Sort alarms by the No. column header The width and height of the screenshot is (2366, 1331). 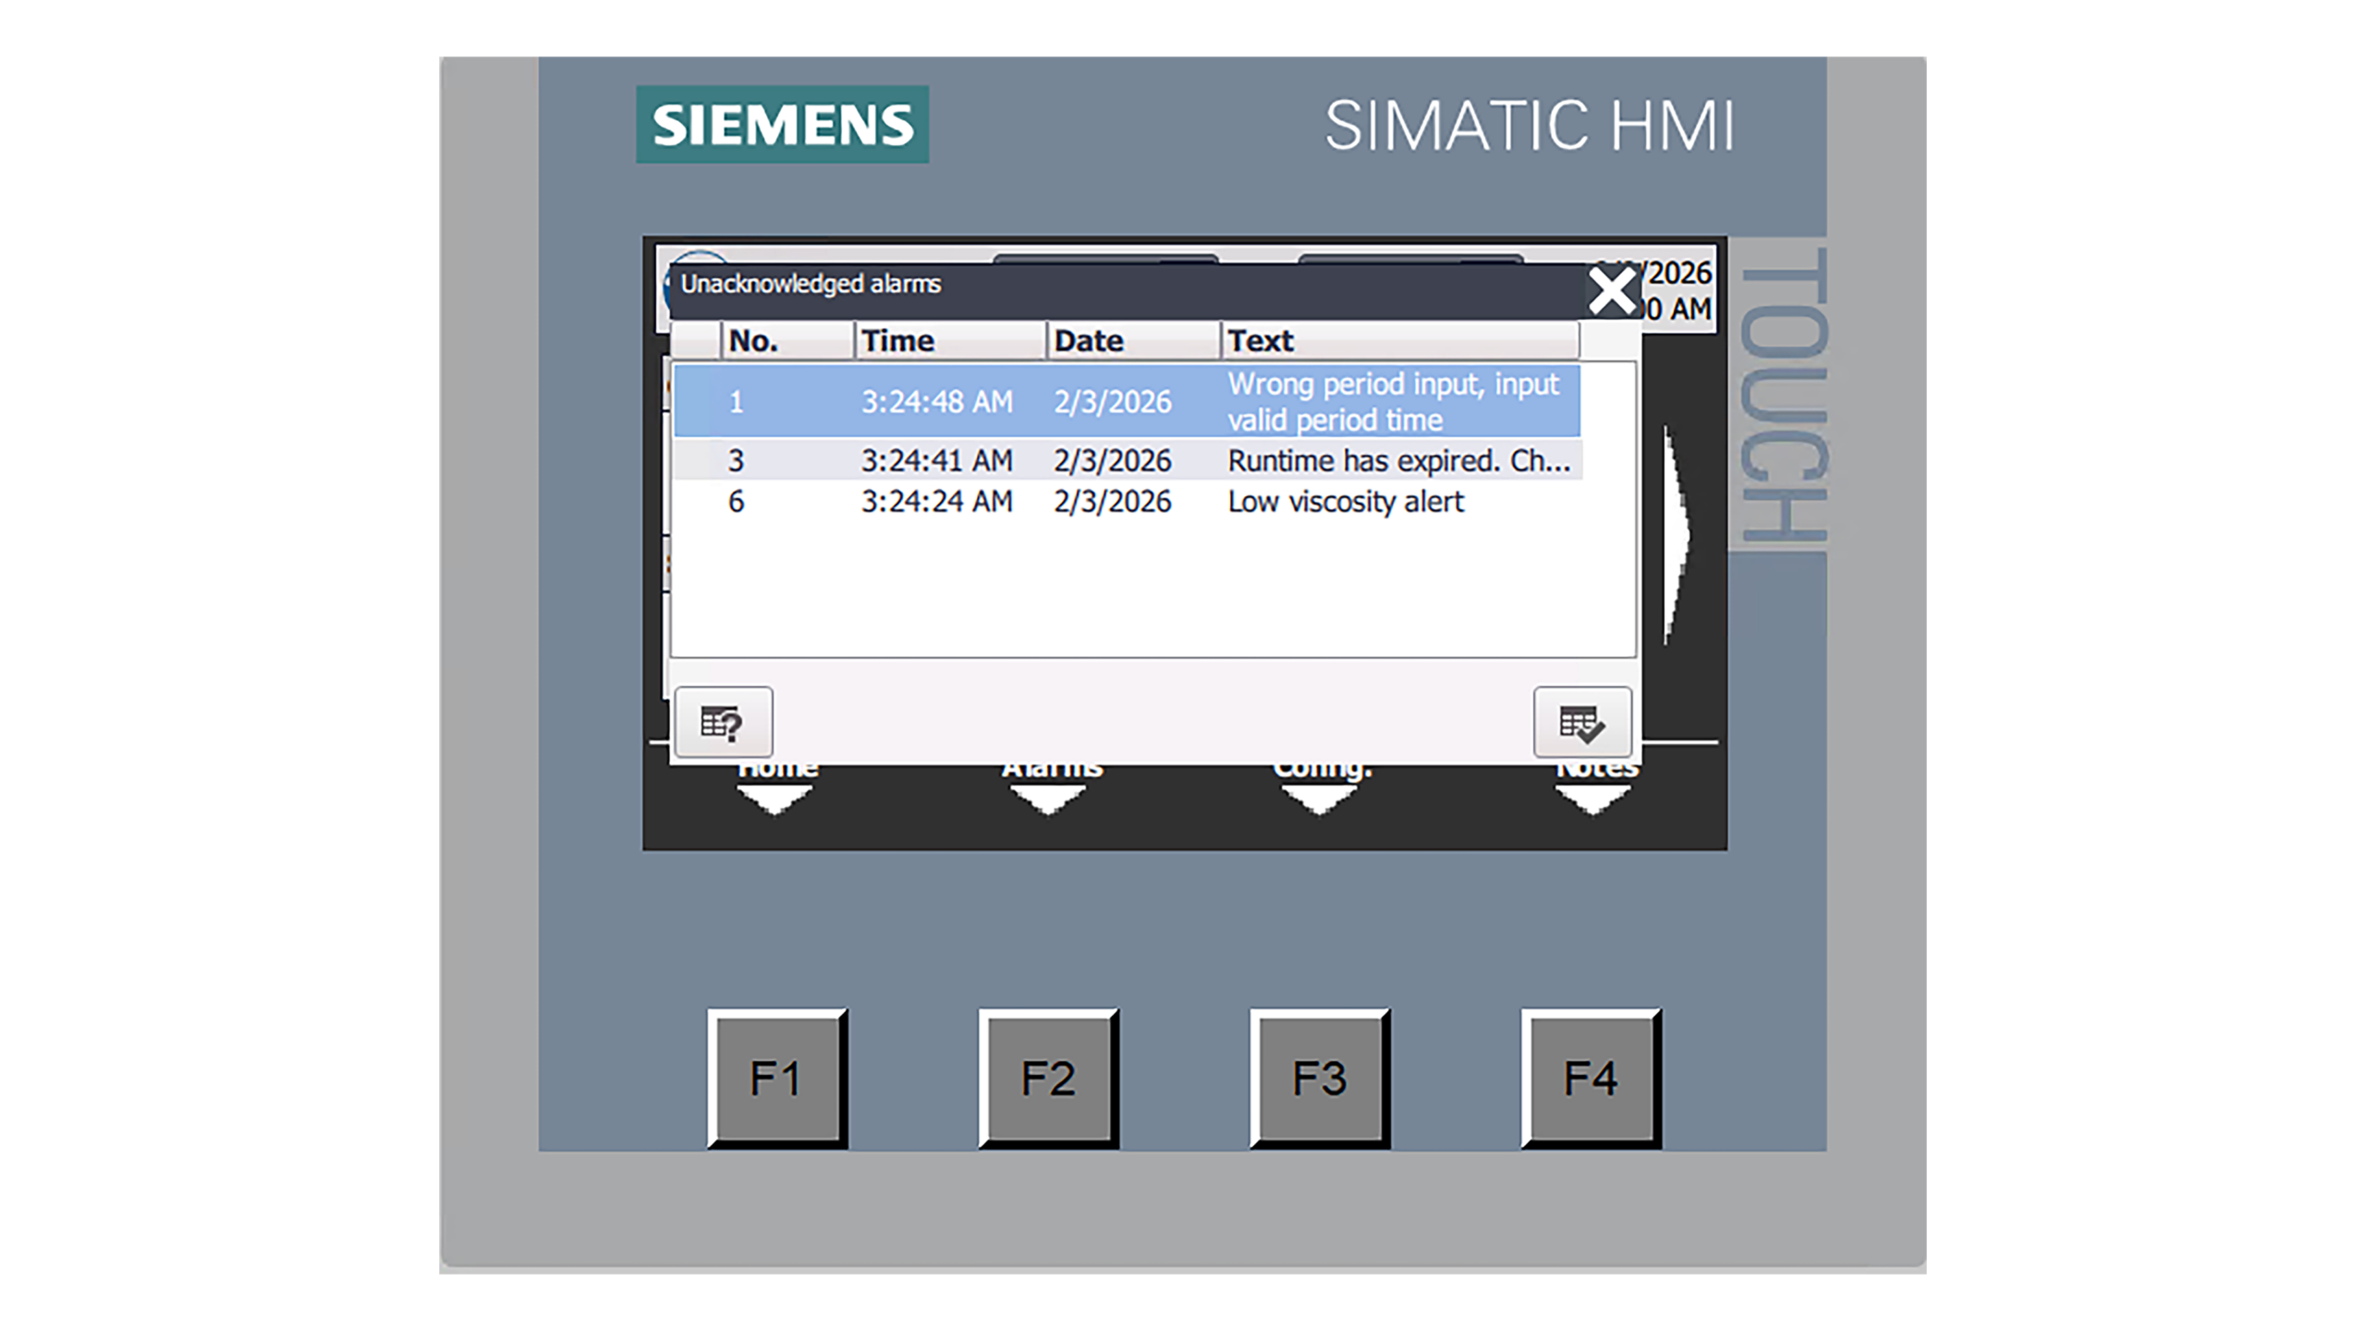(787, 340)
